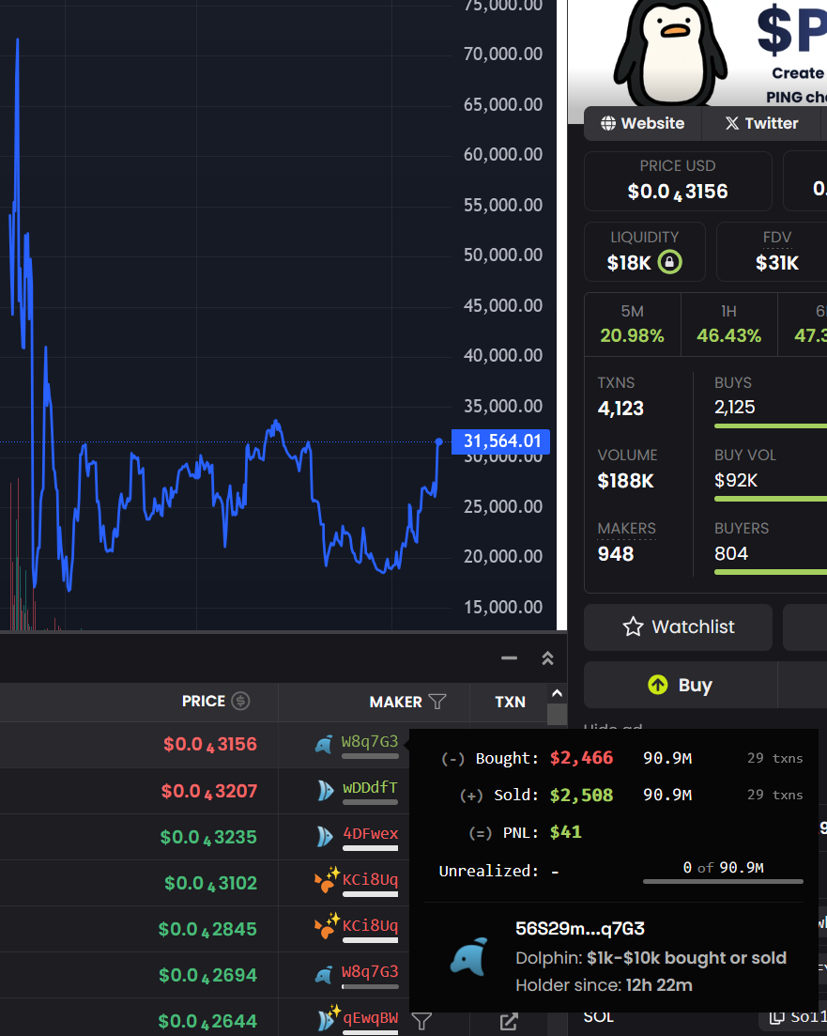This screenshot has height=1036, width=827.
Task: Click the PRICE column dollar toggle icon
Action: (240, 701)
